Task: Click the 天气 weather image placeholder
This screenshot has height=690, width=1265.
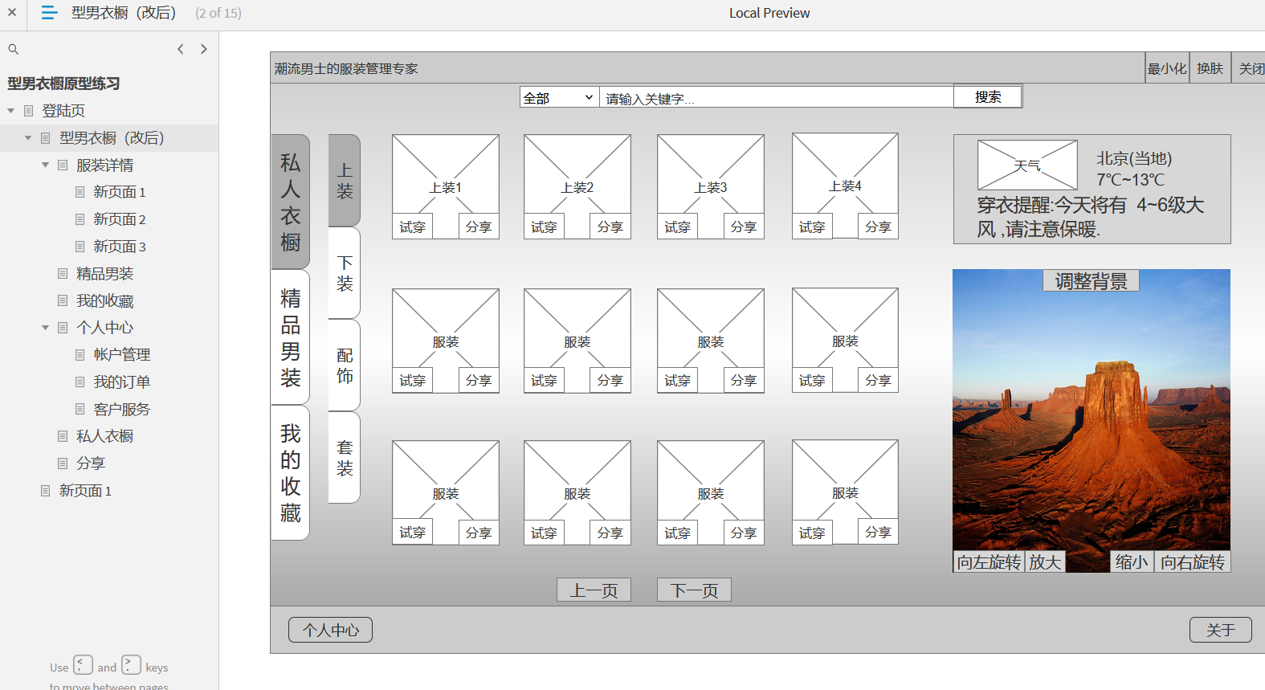Action: 1027,165
